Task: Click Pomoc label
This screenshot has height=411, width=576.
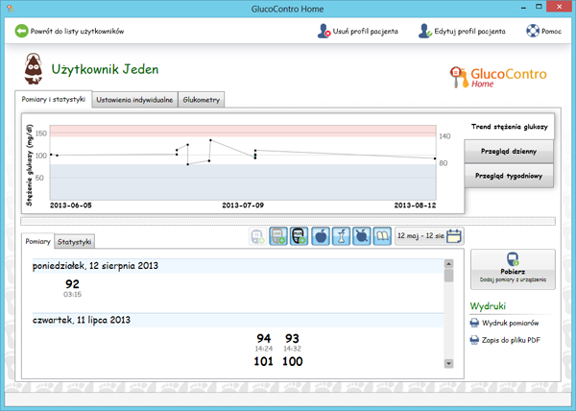Action: [x=551, y=32]
